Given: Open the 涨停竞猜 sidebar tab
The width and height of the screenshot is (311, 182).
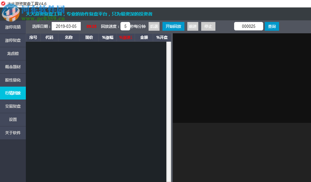Looking at the screenshot, I should tap(13, 27).
